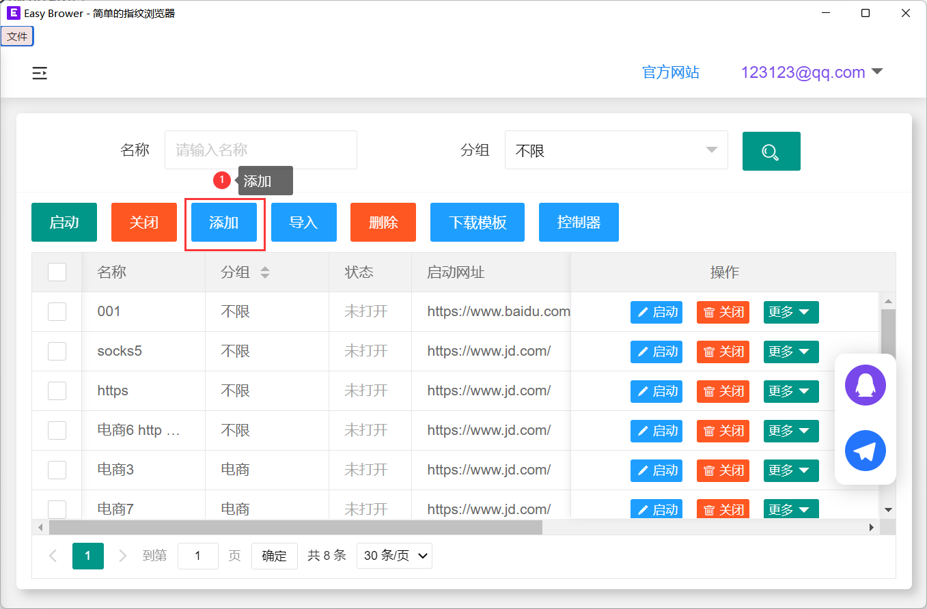Launch row 电商7 with its 启动 button
Image resolution: width=927 pixels, height=609 pixels.
pos(656,509)
